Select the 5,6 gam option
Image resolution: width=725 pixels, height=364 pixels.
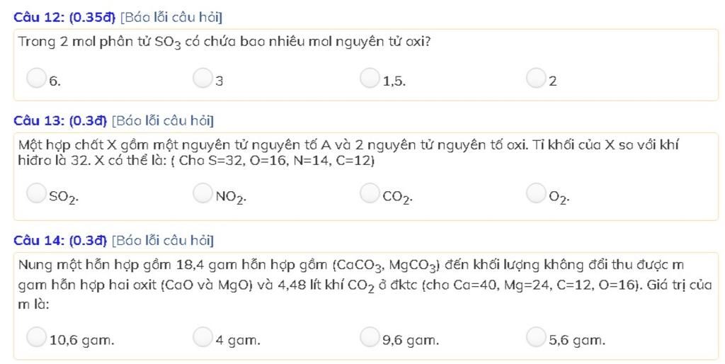(536, 336)
